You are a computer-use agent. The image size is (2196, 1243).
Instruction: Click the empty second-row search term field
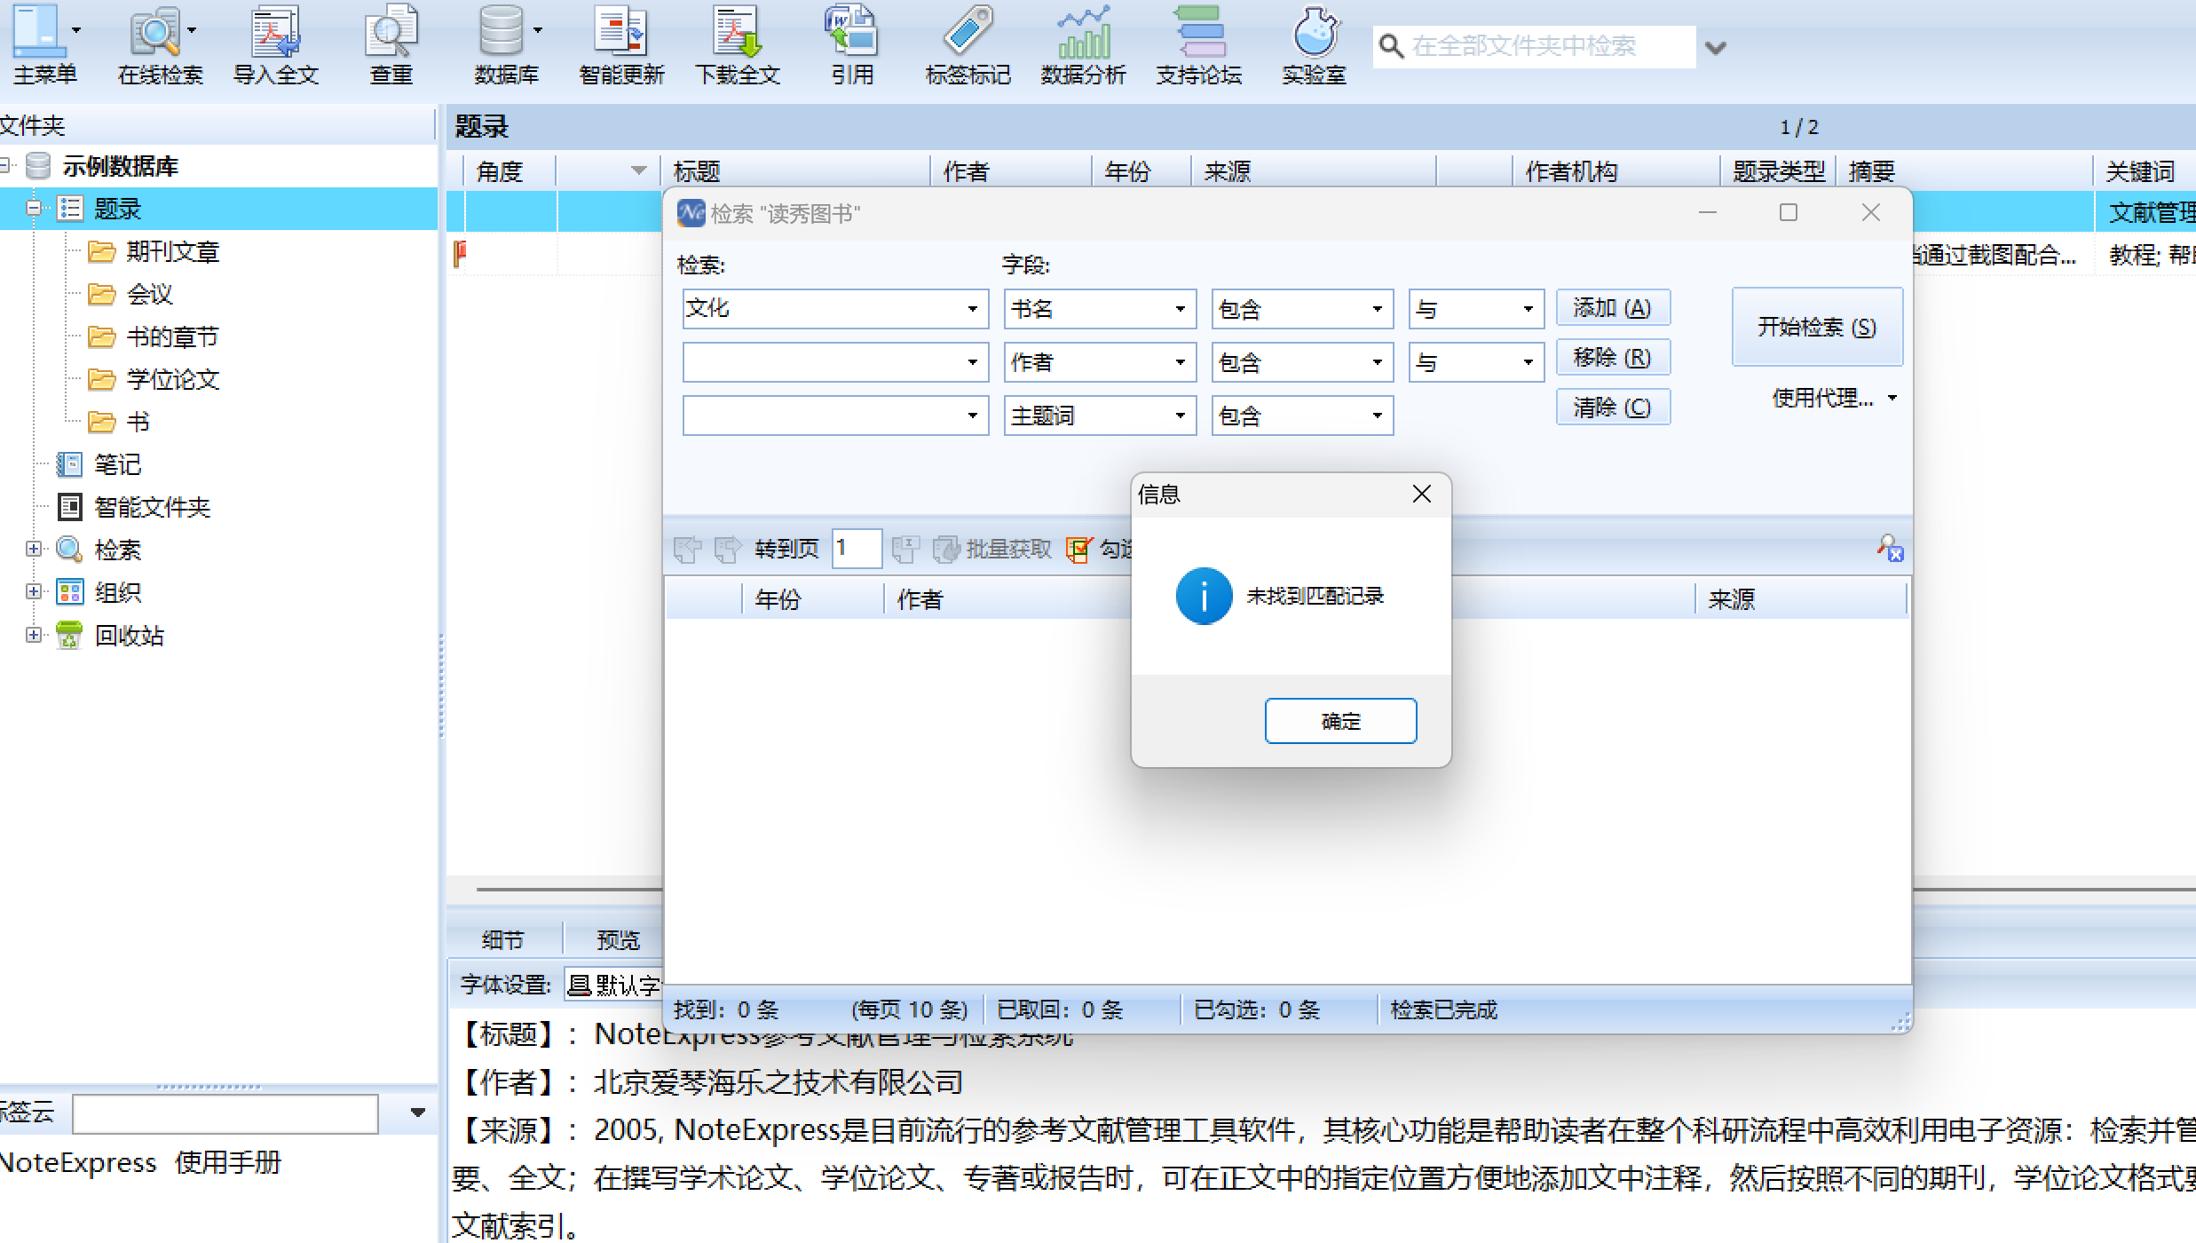point(835,362)
